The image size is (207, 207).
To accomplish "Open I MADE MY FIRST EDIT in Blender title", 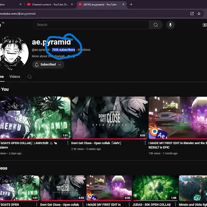I will [178, 145].
